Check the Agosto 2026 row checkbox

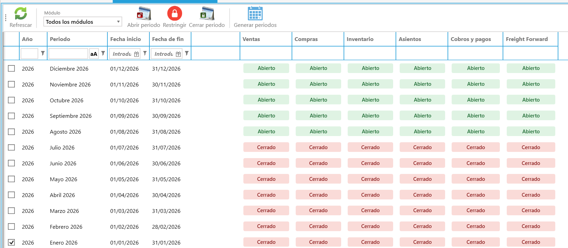point(11,132)
